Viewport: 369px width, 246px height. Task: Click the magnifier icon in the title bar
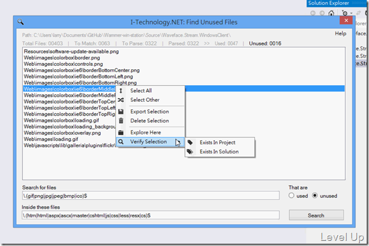pos(21,22)
